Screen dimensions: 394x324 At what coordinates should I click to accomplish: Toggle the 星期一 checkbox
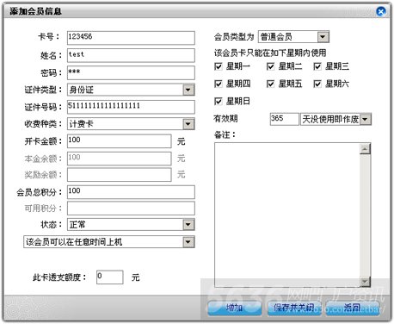(219, 66)
